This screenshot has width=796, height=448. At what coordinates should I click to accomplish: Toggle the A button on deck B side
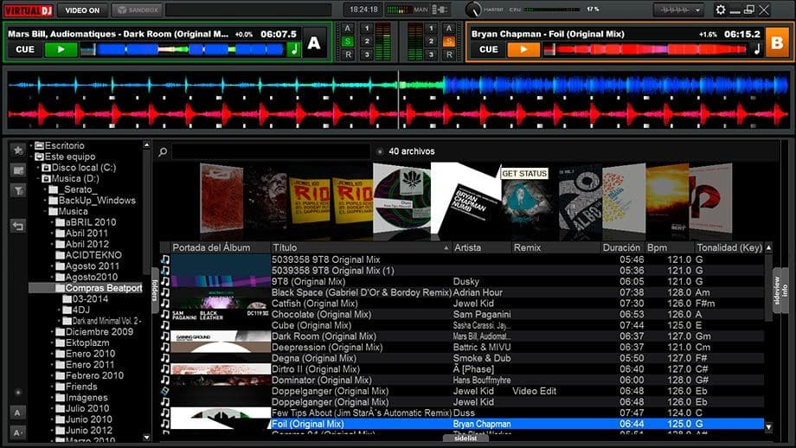pyautogui.click(x=449, y=29)
